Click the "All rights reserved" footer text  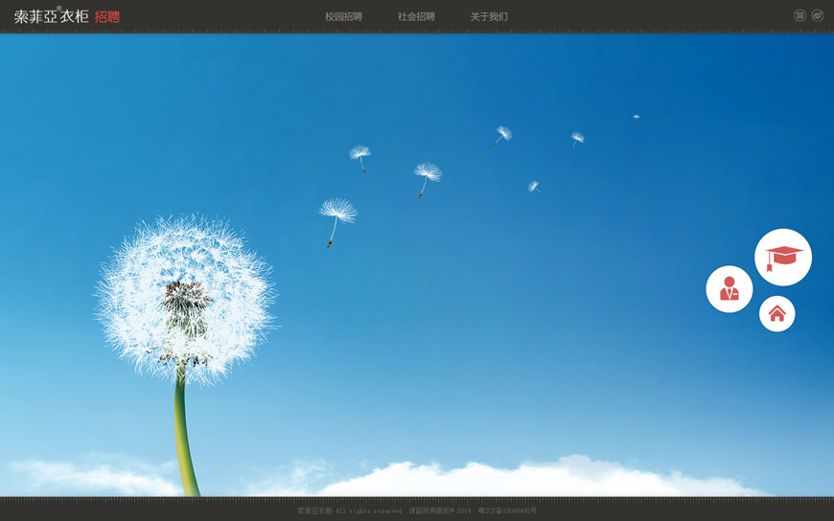[369, 510]
